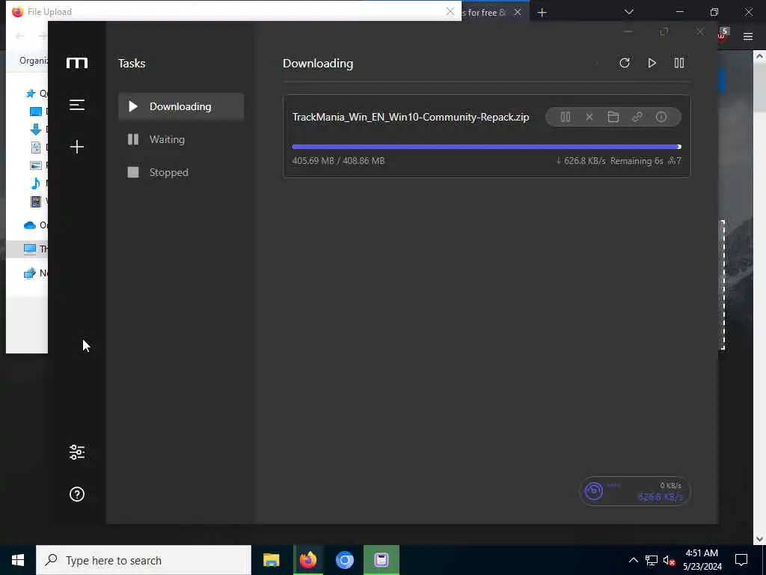Screen dimensions: 766x575
Task: Select This PC in File Upload tree
Action: click(35, 249)
